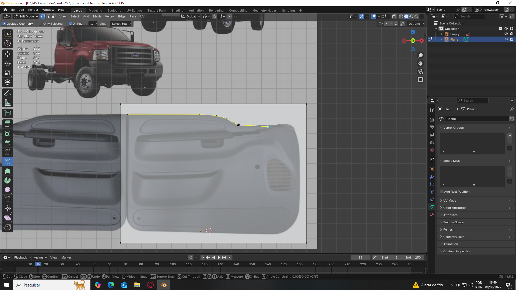The width and height of the screenshot is (516, 290).
Task: Open the Modifiers properties tab
Action: tap(432, 177)
